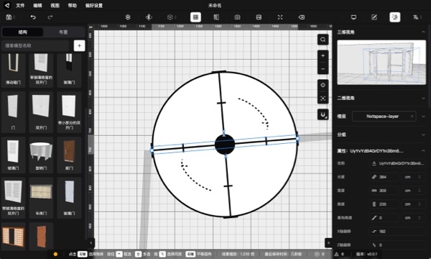Toggle the highlighted top-right toolbar mode icon
Screen dimensions: 431x259
pos(394,17)
